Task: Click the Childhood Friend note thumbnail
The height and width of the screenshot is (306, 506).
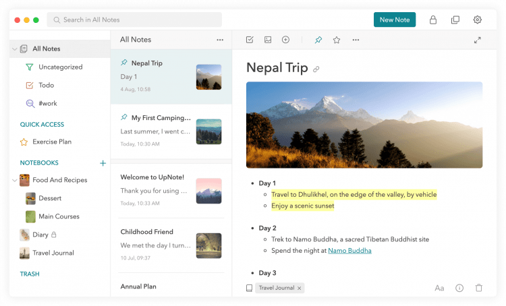Action: [x=208, y=246]
